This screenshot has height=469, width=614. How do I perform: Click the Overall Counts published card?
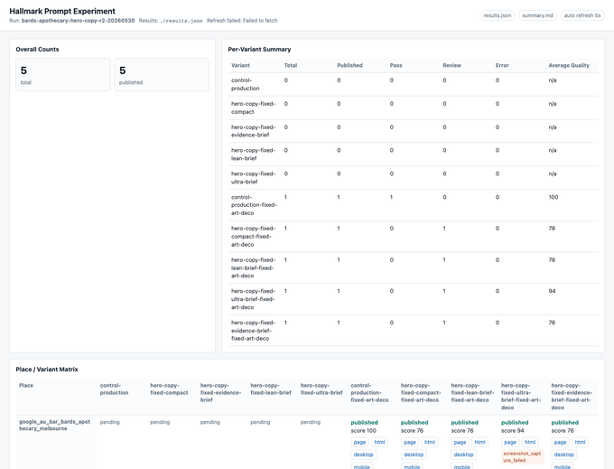162,74
